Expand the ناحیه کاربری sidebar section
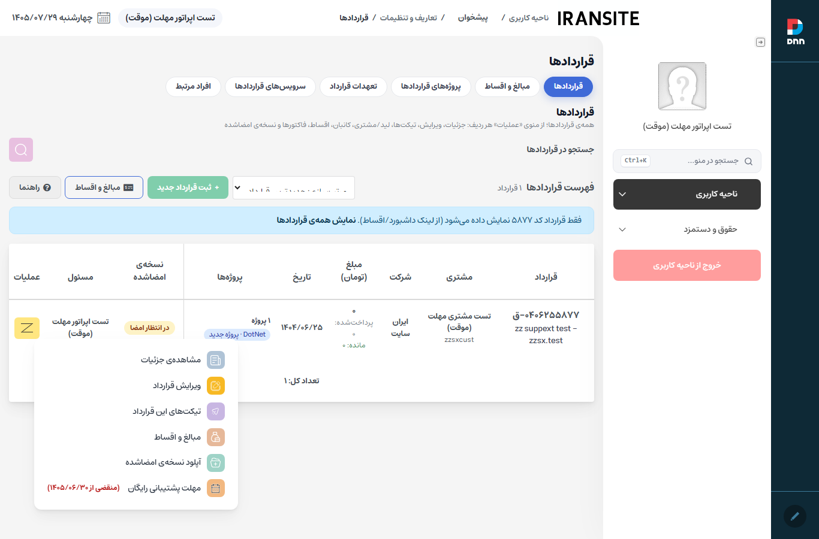The width and height of the screenshot is (819, 539). click(x=687, y=195)
